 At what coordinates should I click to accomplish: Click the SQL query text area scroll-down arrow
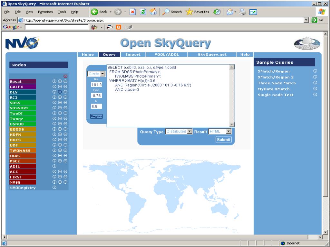232,124
